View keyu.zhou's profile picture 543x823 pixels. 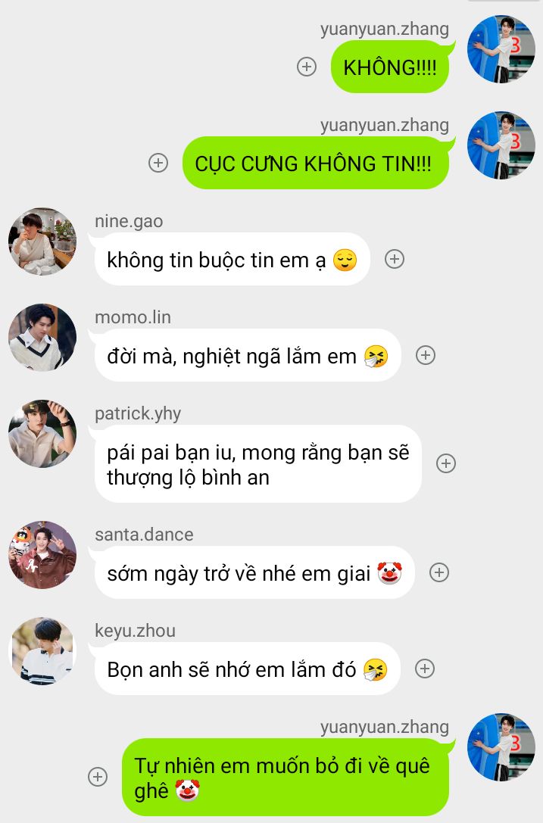click(42, 651)
